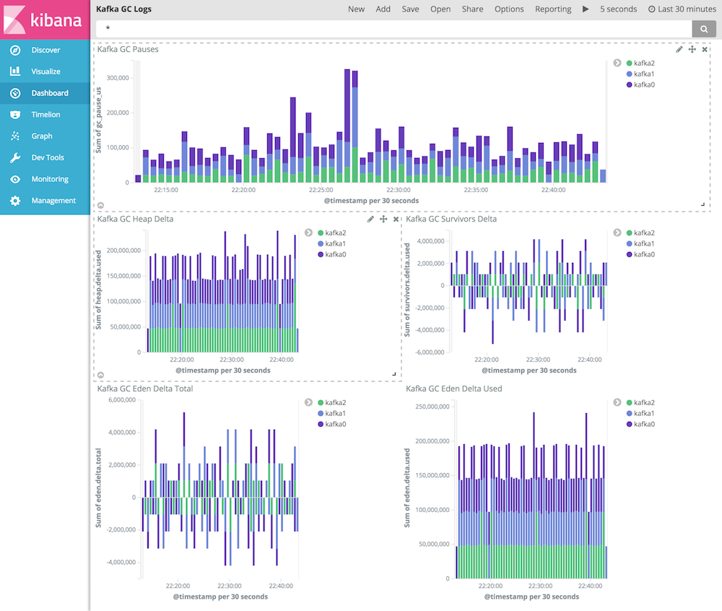Image resolution: width=722 pixels, height=611 pixels.
Task: Edit the Kafka GC Pauses panel pencil
Action: pos(679,49)
